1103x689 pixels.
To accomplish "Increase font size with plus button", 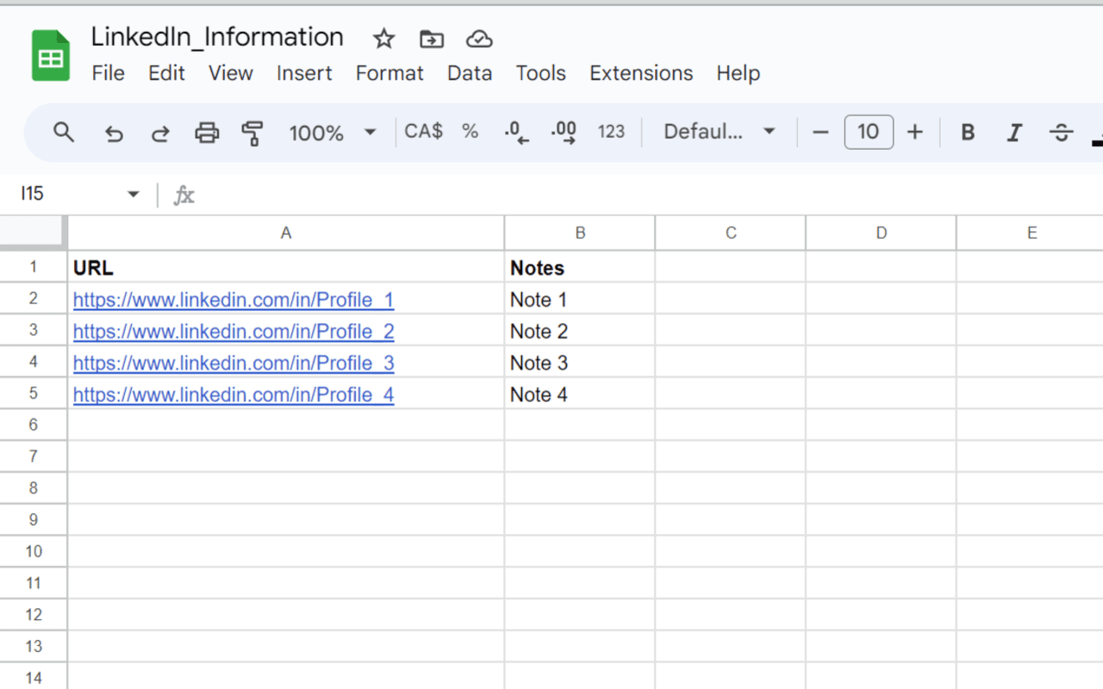I will (915, 133).
